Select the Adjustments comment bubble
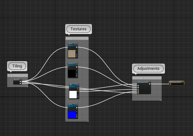The width and height of the screenshot is (193, 136). (148, 69)
